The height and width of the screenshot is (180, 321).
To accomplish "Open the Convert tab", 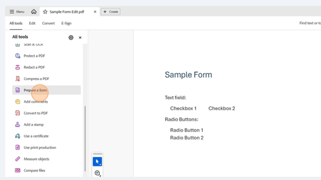I will pos(48,23).
